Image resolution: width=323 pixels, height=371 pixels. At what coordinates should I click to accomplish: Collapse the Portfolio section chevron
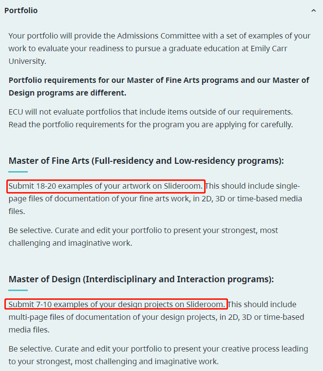314,11
